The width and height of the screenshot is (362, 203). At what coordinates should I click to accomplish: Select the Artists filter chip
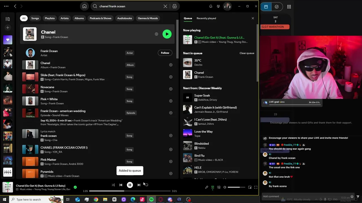[x=64, y=18]
